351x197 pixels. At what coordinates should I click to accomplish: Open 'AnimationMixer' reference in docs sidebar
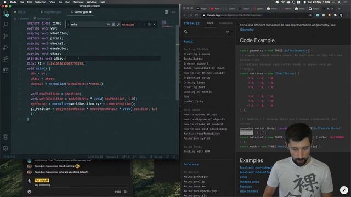195,186
